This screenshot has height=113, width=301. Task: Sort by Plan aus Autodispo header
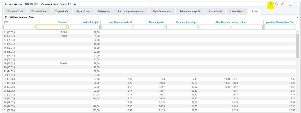[x=182, y=22]
